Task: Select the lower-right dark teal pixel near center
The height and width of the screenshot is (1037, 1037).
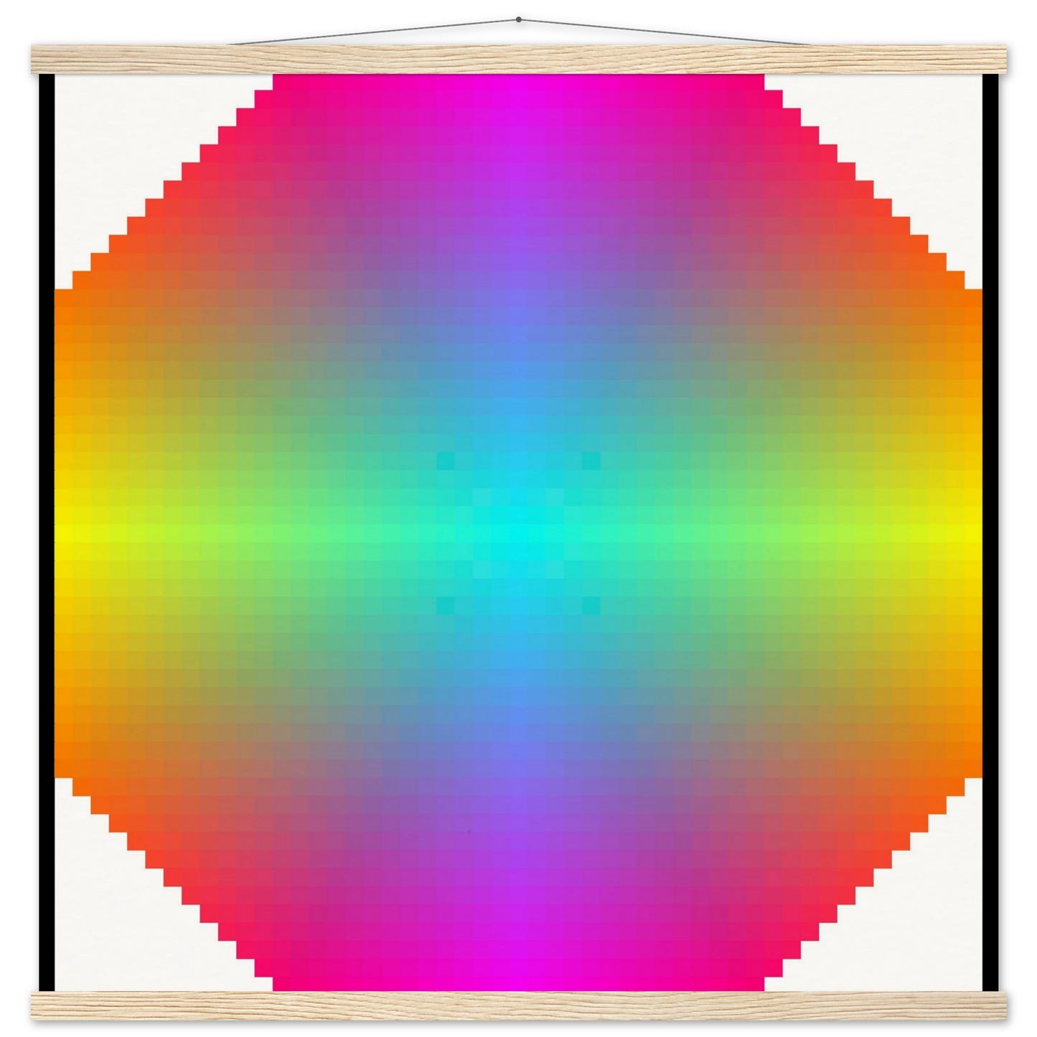Action: click(591, 606)
